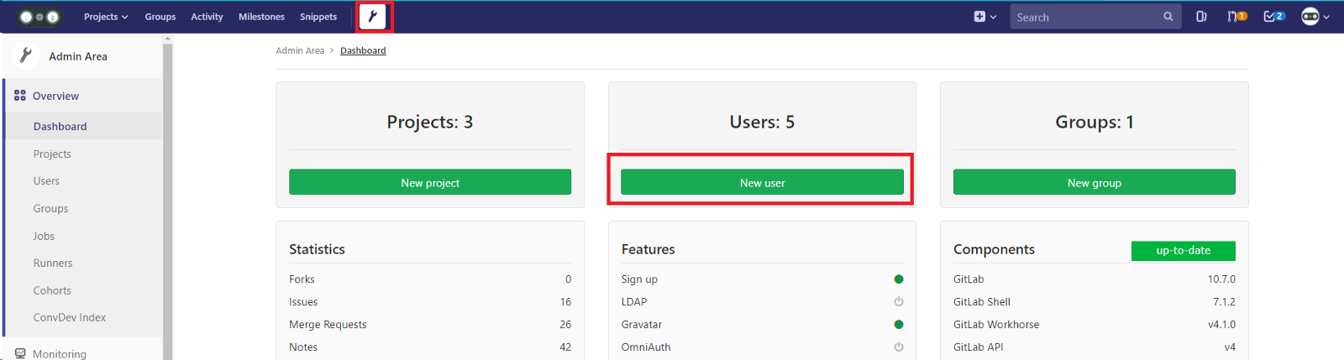Click the Monitoring icon in sidebar

(x=20, y=354)
